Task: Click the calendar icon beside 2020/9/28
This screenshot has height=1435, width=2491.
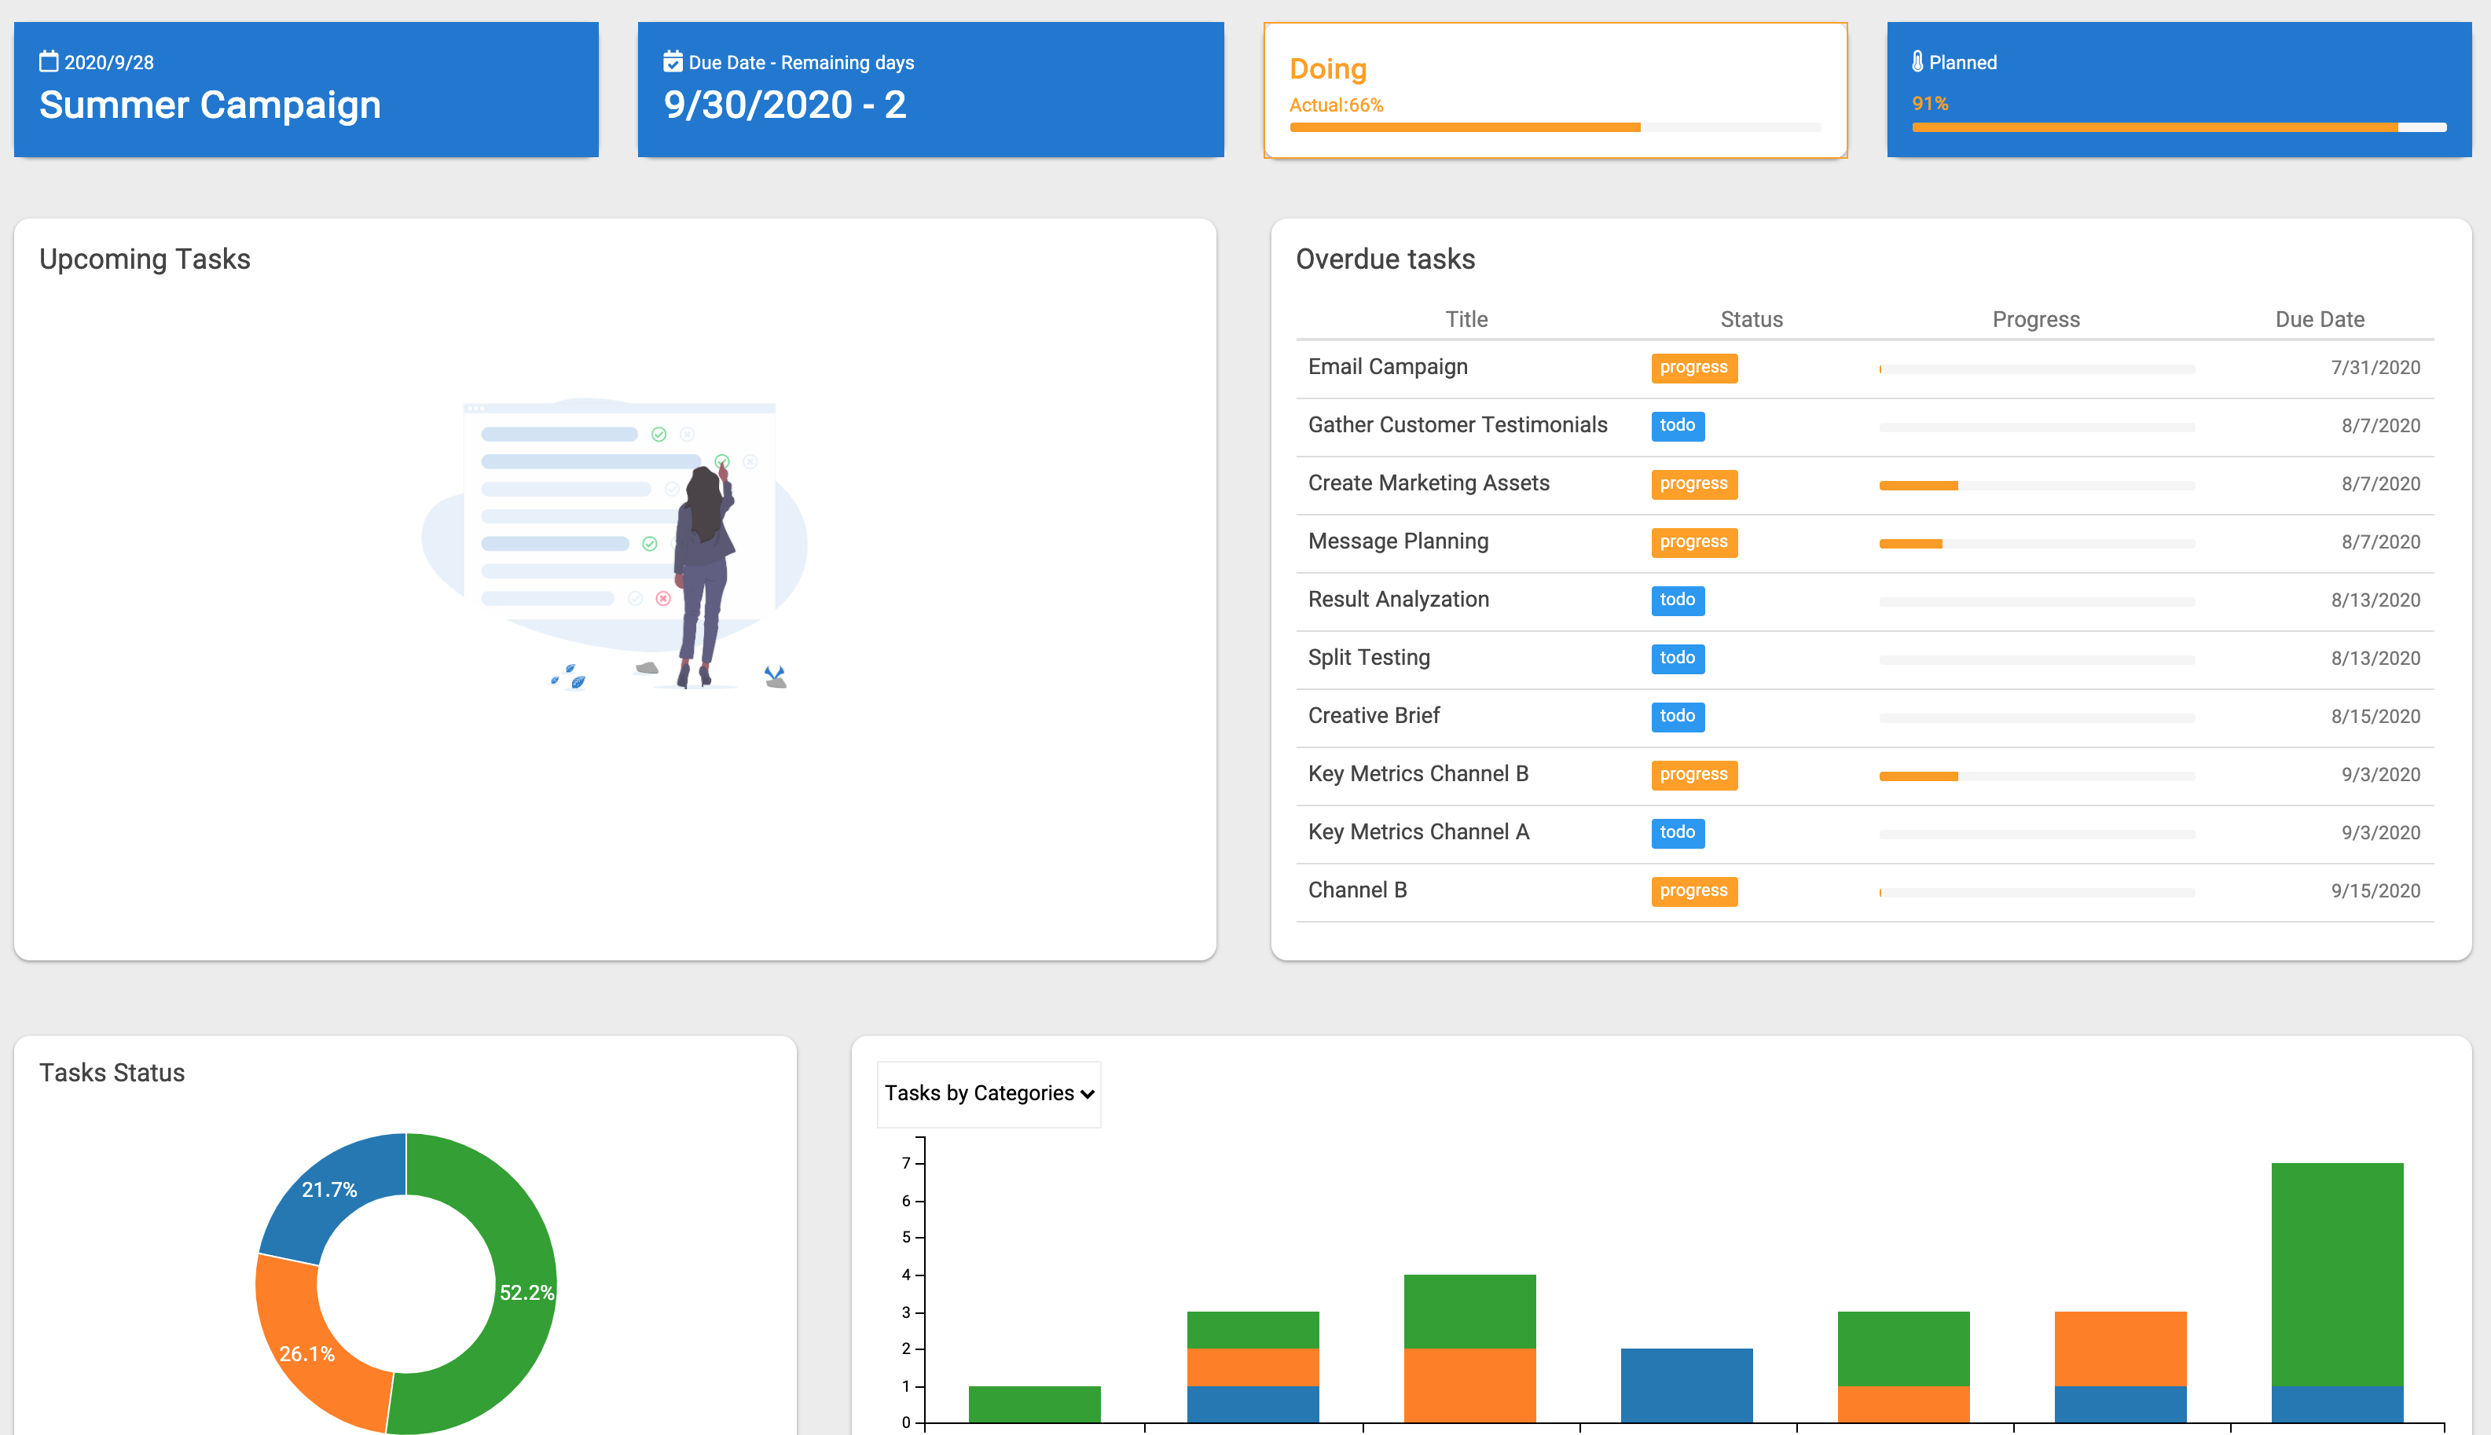Action: [x=48, y=62]
